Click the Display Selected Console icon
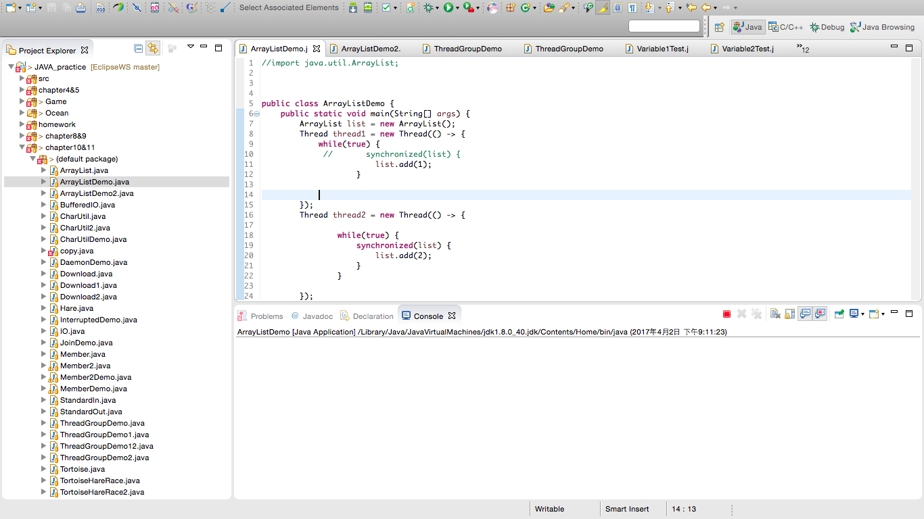 click(854, 314)
